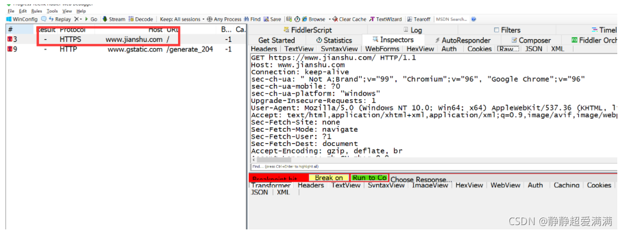Click the blue help icon beside MSDN Search
This screenshot has width=620, height=231.
pos(474,19)
